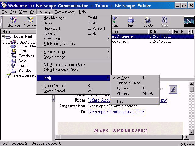Click the Trash folder icon
Screen dimensions: 195x146
13,66
